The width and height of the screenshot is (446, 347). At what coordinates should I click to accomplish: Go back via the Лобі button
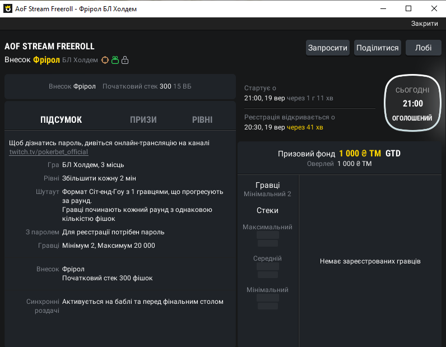click(x=423, y=48)
